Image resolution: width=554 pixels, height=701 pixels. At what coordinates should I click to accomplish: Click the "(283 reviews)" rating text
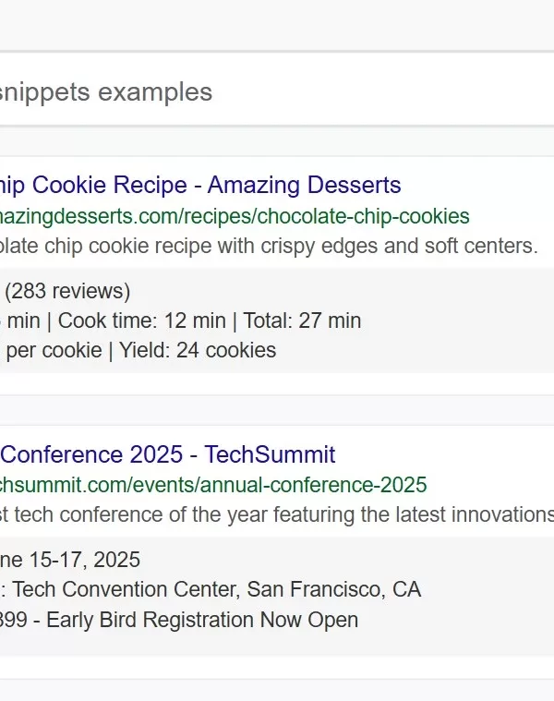pyautogui.click(x=67, y=292)
